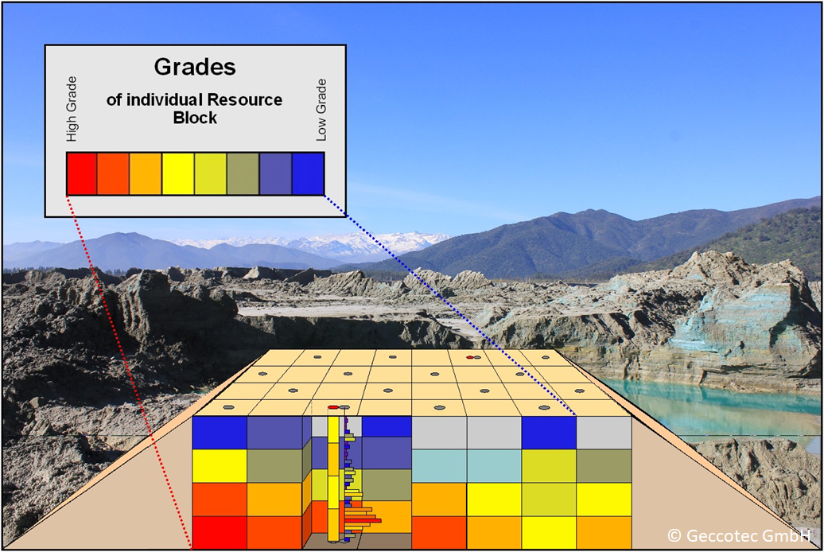Select the orange-red swatch in the Grades legend
The height and width of the screenshot is (552, 824).
coord(113,174)
